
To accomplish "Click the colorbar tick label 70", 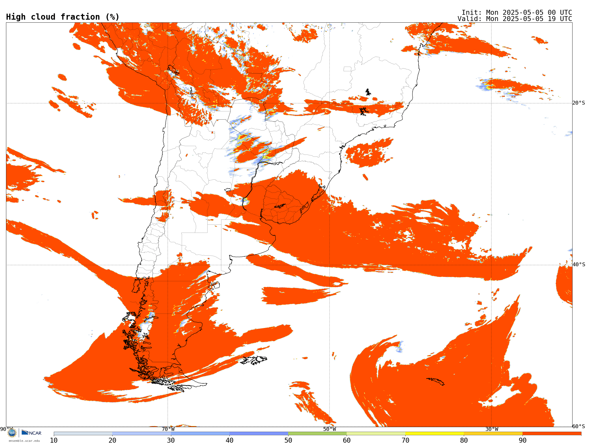I will click(x=405, y=440).
